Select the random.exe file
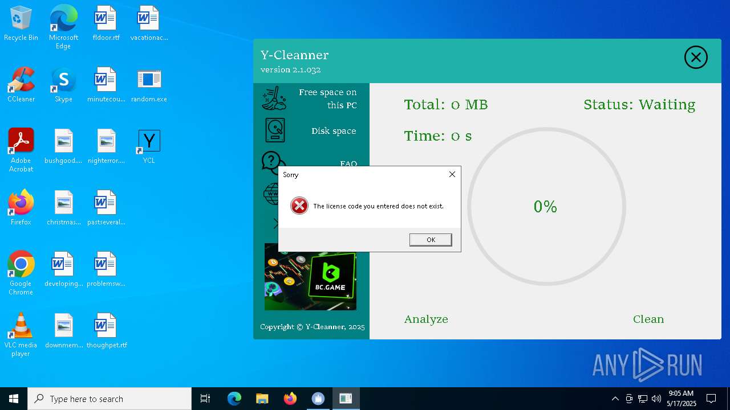The height and width of the screenshot is (410, 730). 149,85
